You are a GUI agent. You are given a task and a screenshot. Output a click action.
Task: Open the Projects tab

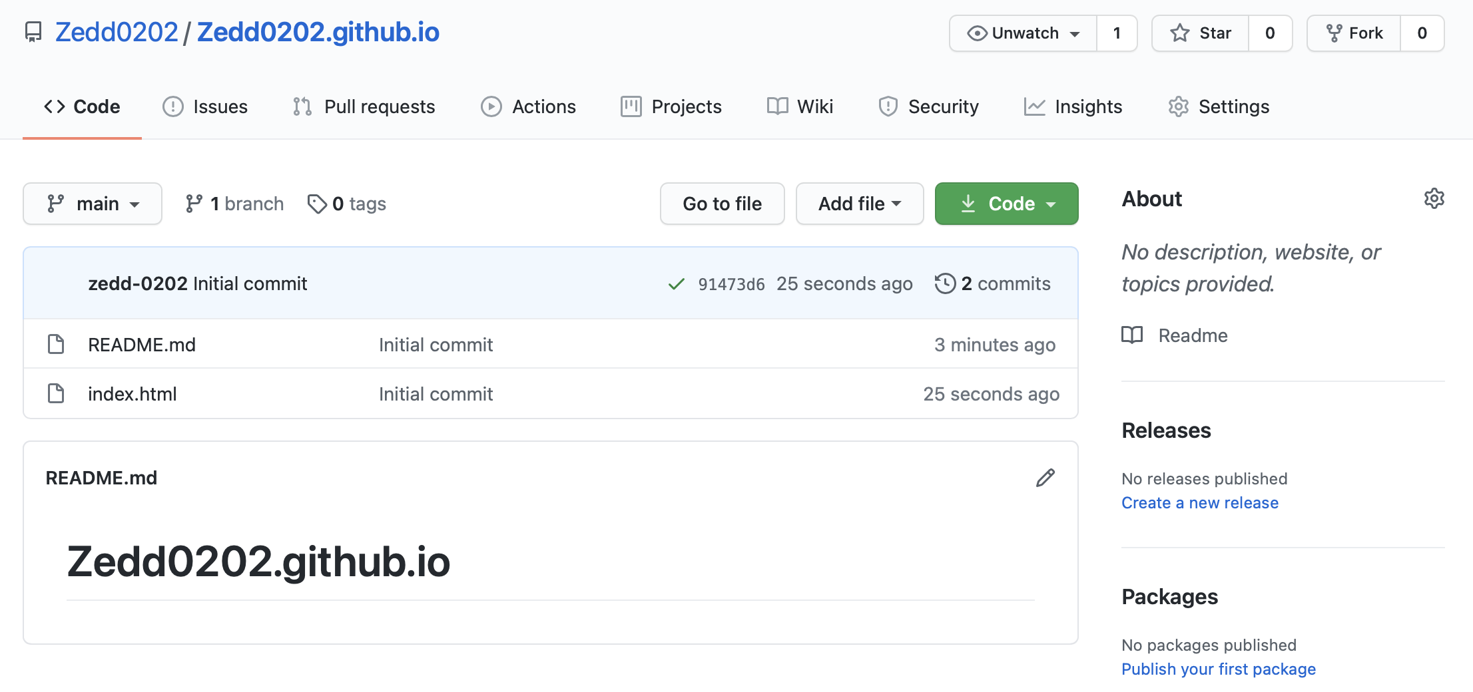(671, 106)
